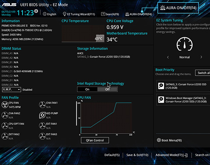Select the CPU FAN icon
Viewport: 210px width, 165px height.
tap(5, 105)
